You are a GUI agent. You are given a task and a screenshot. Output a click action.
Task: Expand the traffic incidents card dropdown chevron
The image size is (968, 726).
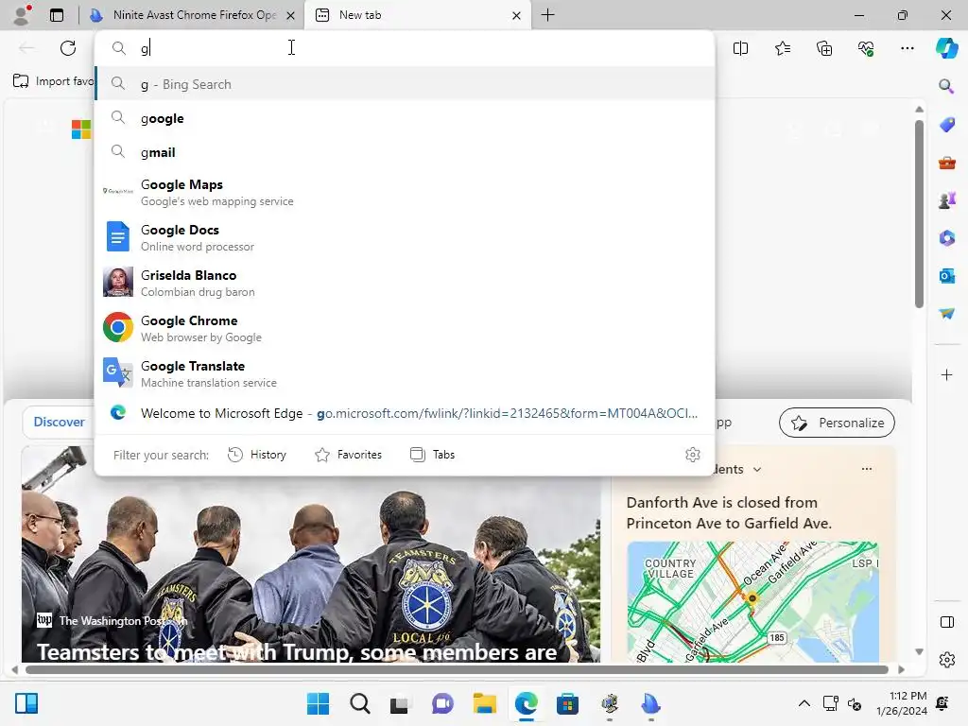(x=757, y=470)
